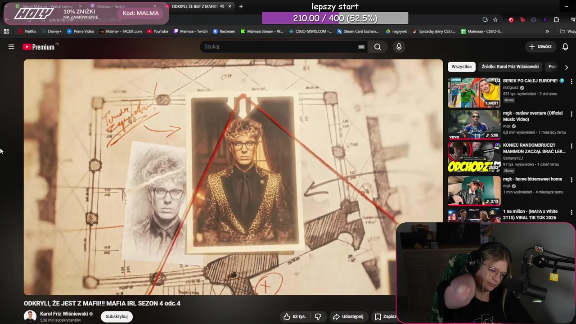576x324 pixels.
Task: Open the notifications bell
Action: pos(565,47)
